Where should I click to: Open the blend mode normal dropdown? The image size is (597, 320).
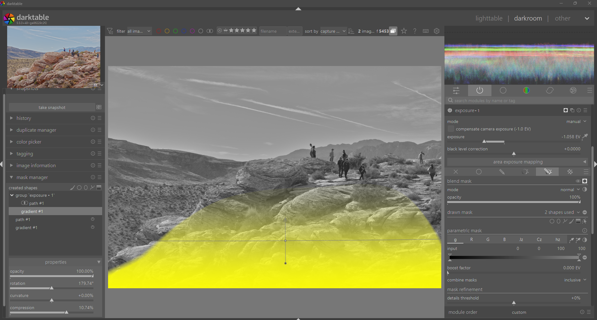point(570,190)
